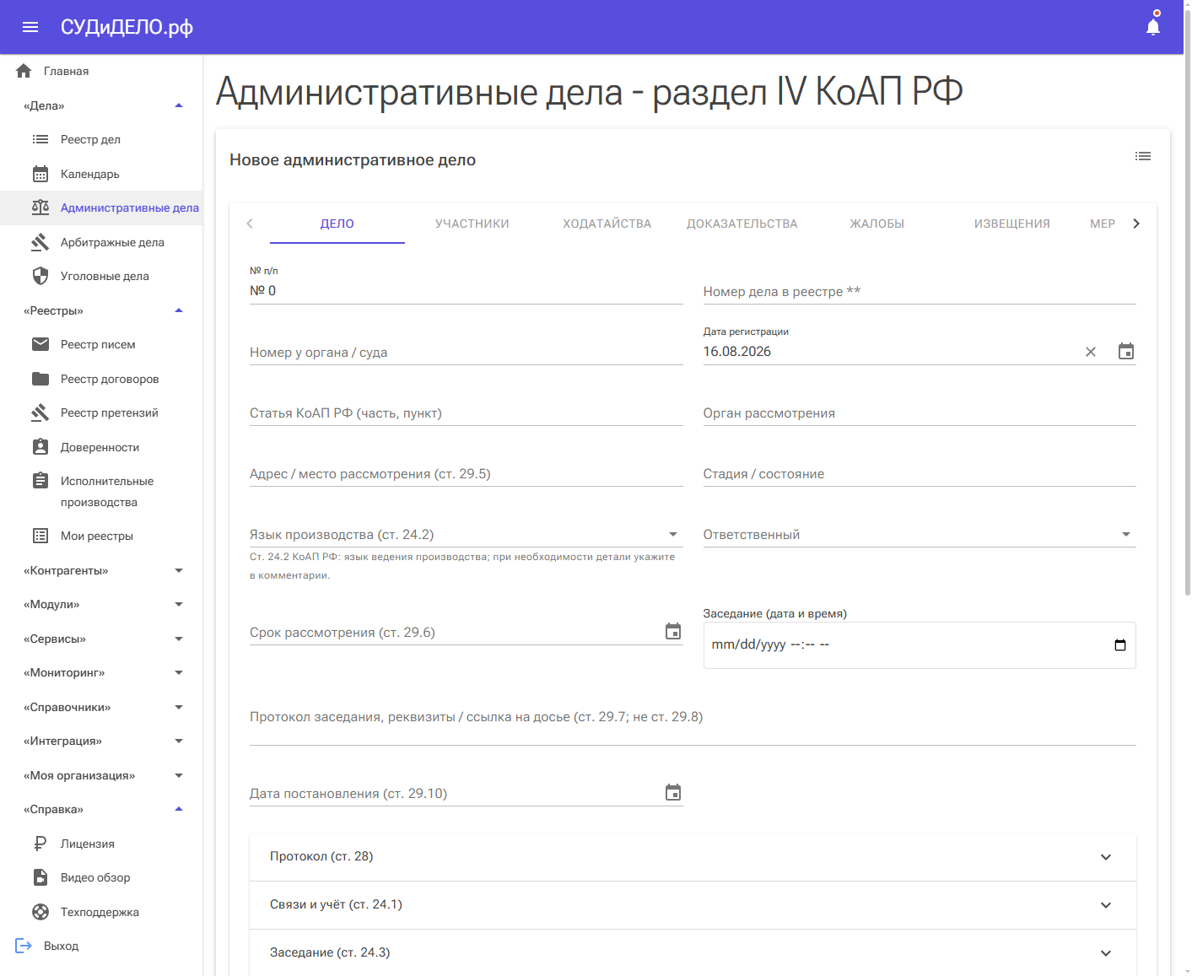The width and height of the screenshot is (1192, 976).
Task: Open the hamburger navigation menu
Action: [x=30, y=27]
